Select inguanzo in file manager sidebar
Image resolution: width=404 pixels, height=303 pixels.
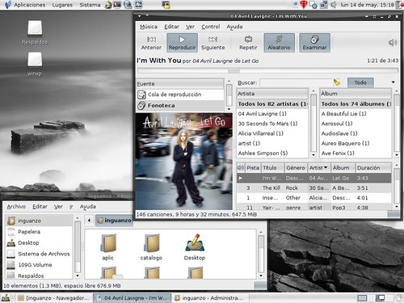pos(40,221)
